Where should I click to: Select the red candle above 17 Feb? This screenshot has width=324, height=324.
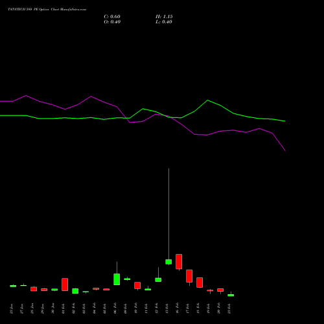tap(189, 276)
